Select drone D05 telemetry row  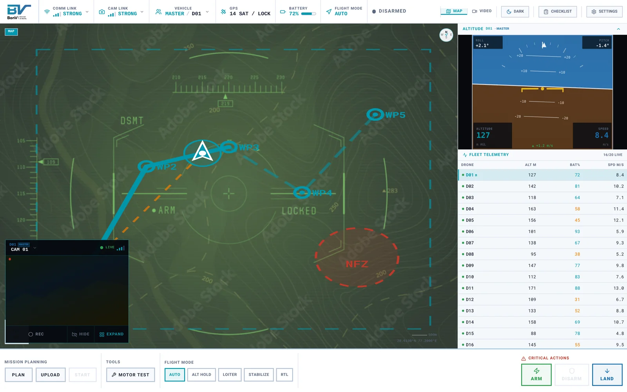coord(542,220)
